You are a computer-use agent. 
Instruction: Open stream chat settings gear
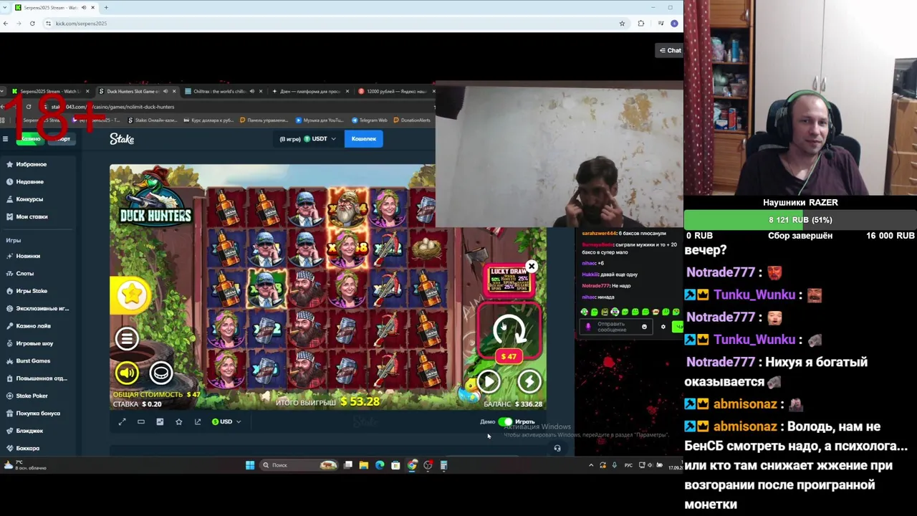pyautogui.click(x=663, y=327)
